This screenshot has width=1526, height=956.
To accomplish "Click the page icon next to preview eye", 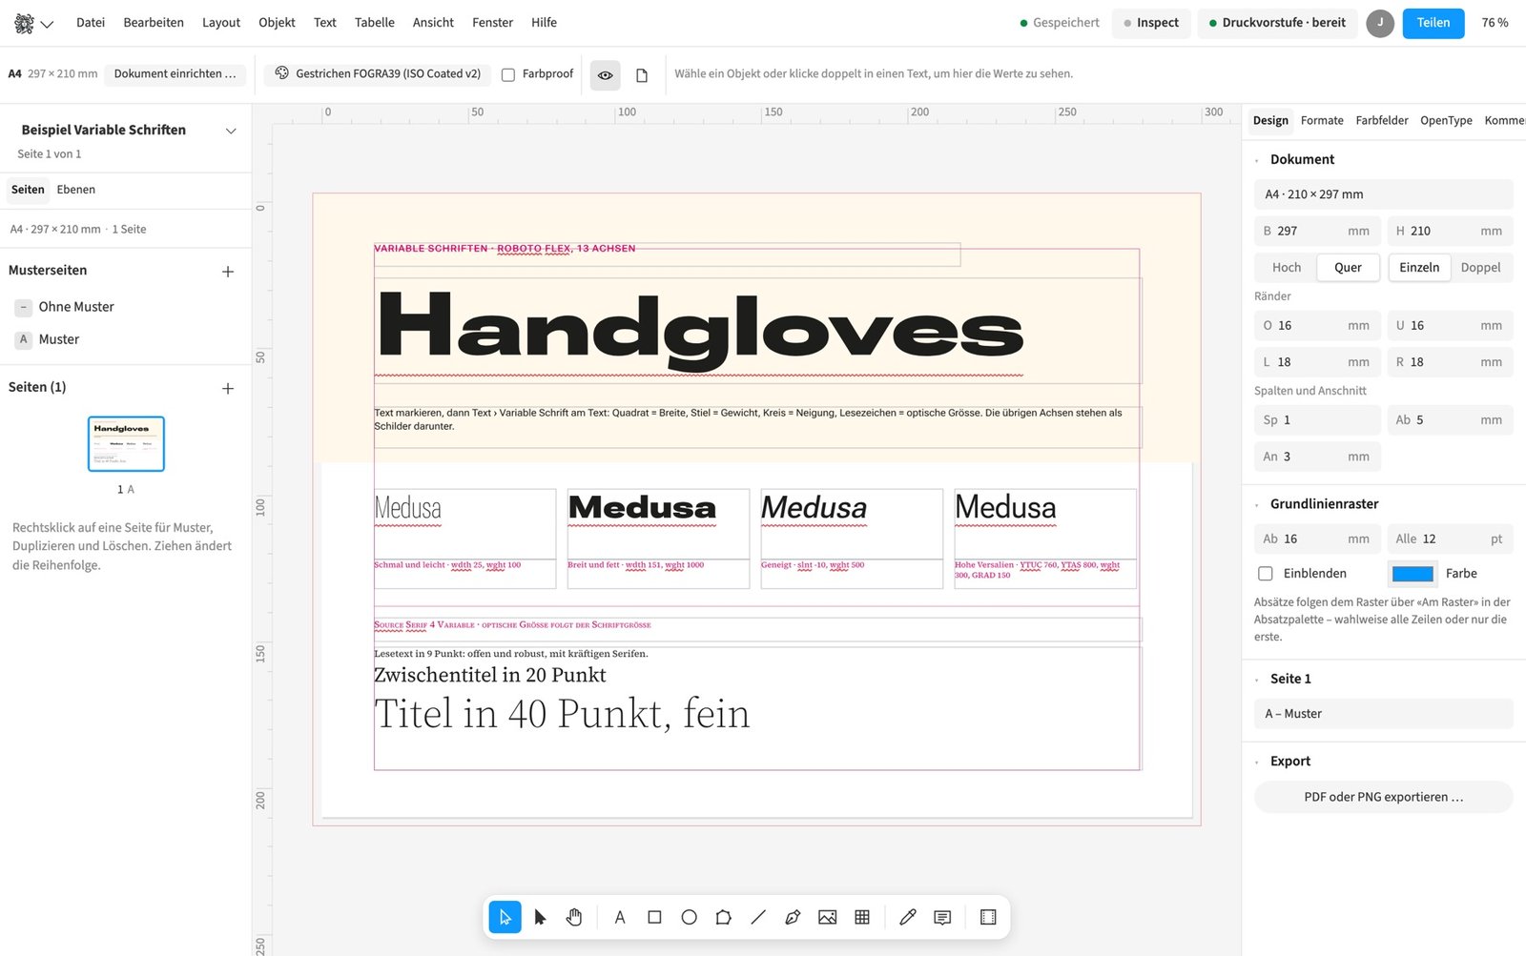I will pyautogui.click(x=642, y=74).
